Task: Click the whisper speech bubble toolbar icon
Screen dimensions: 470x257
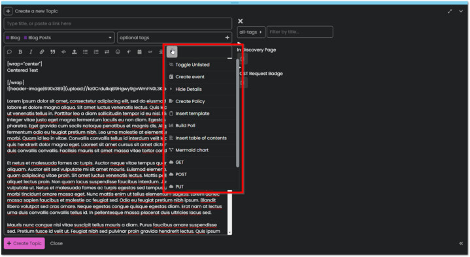Action: (x=9, y=52)
